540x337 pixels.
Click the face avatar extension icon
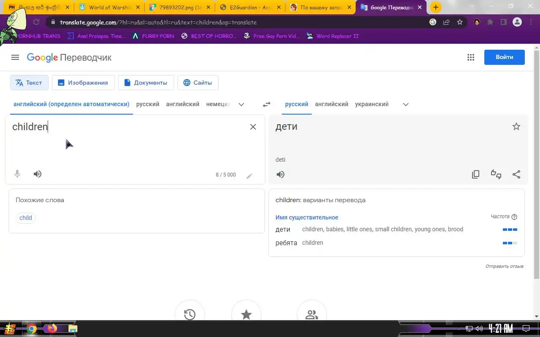coord(477,22)
